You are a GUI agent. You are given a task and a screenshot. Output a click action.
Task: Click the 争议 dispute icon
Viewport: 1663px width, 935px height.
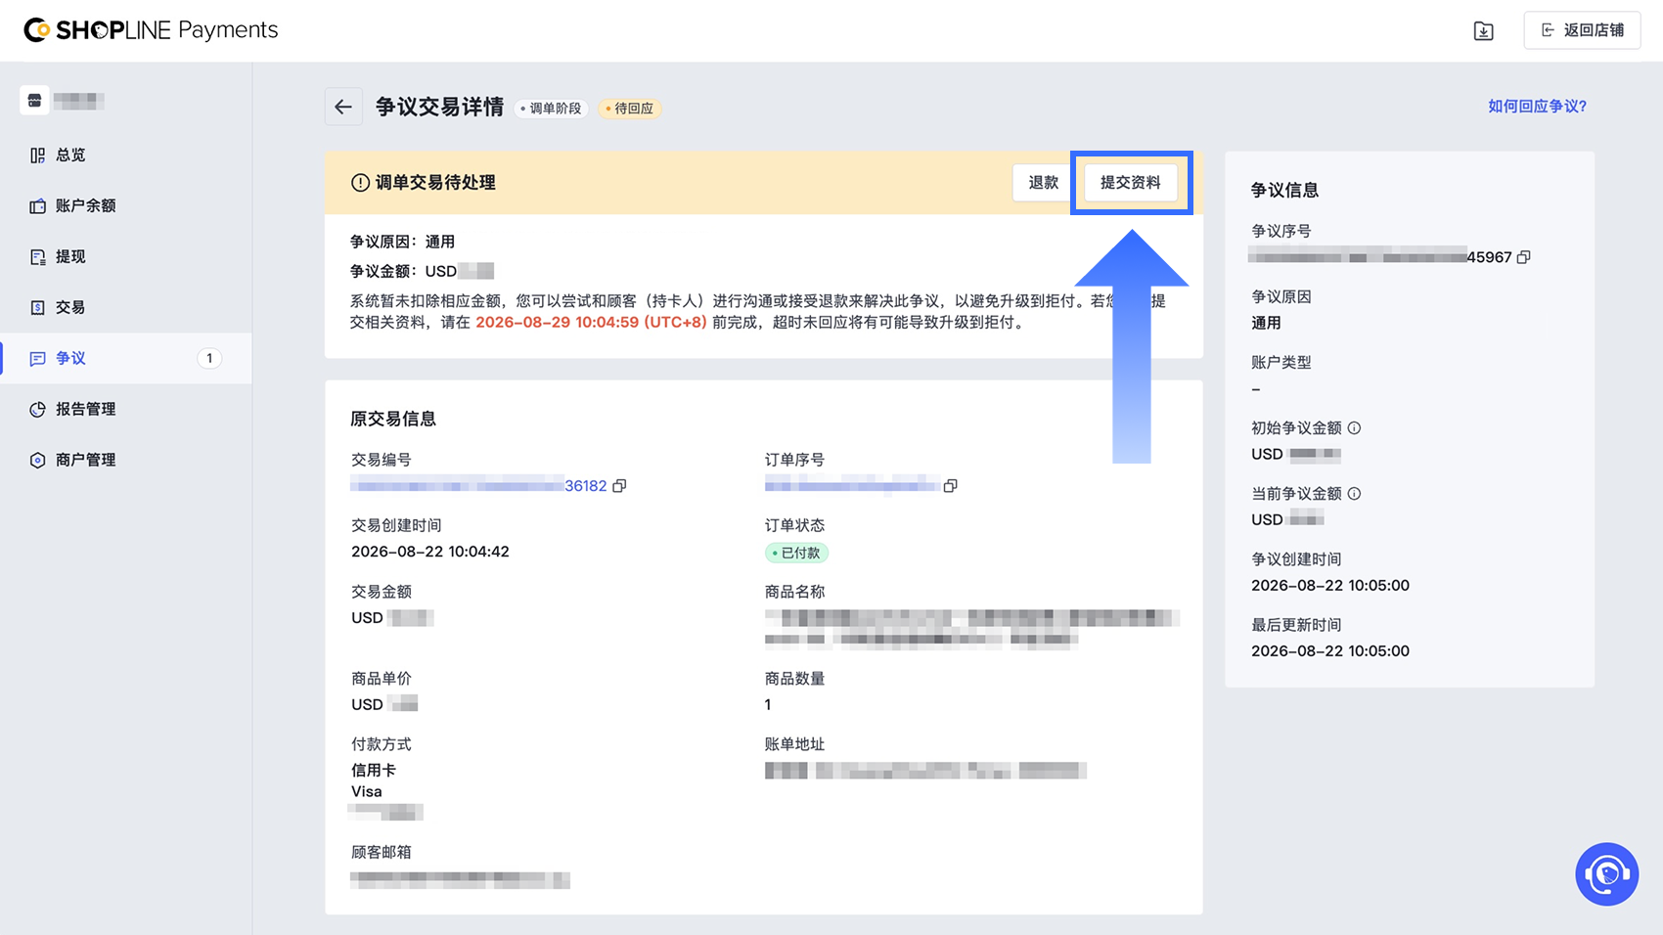pyautogui.click(x=37, y=359)
